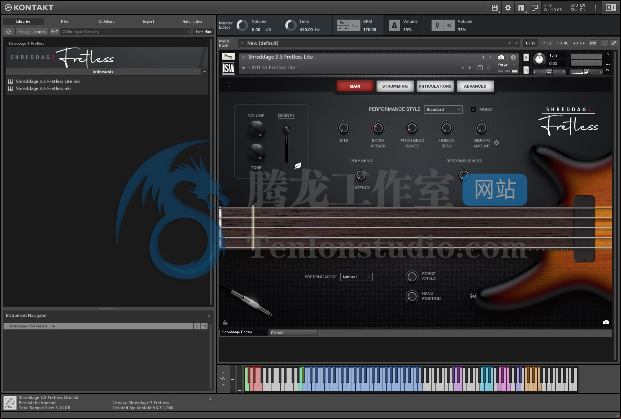Click the workspace layout panel icon
Screen dimensions: 621x419
tap(521, 7)
